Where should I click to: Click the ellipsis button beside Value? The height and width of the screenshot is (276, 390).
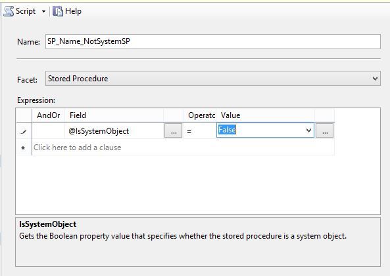tap(325, 130)
